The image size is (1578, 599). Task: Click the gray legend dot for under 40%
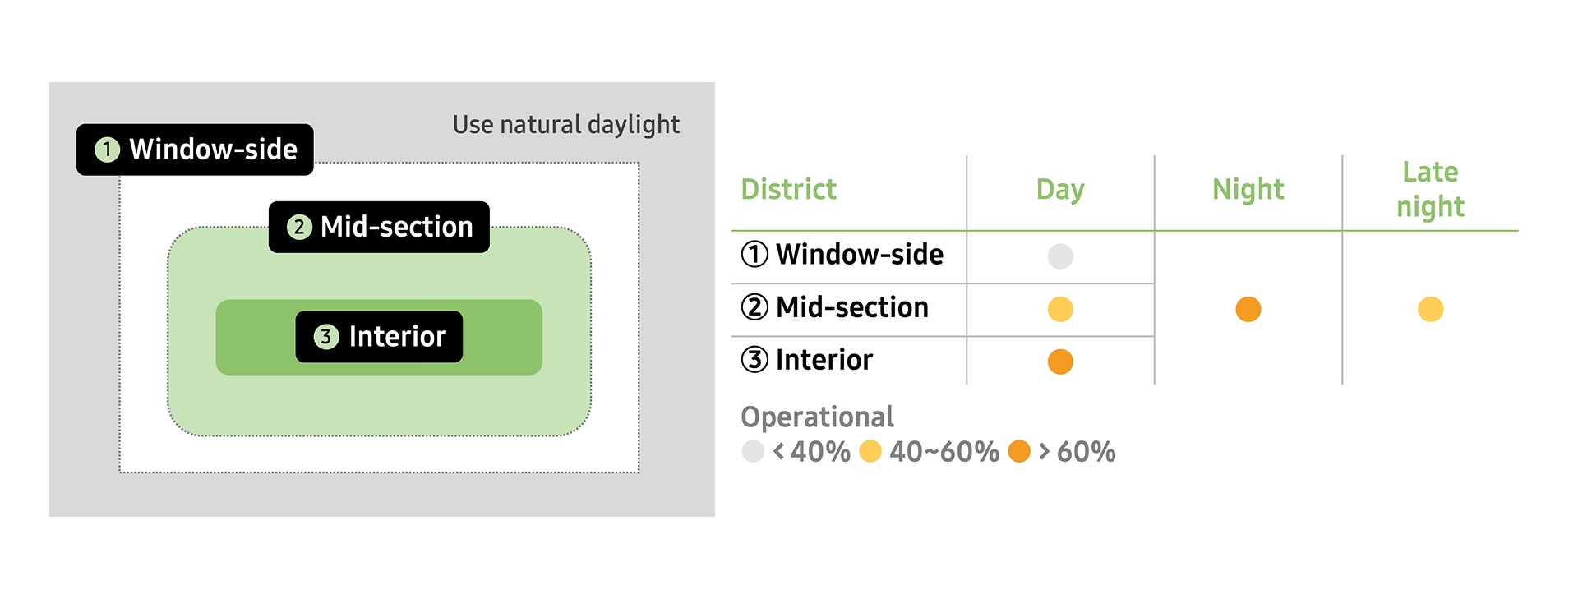[x=753, y=451]
